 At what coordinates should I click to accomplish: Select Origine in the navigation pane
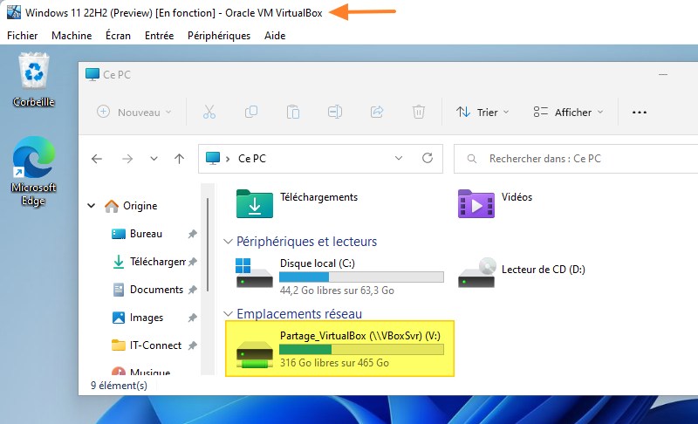coord(140,206)
